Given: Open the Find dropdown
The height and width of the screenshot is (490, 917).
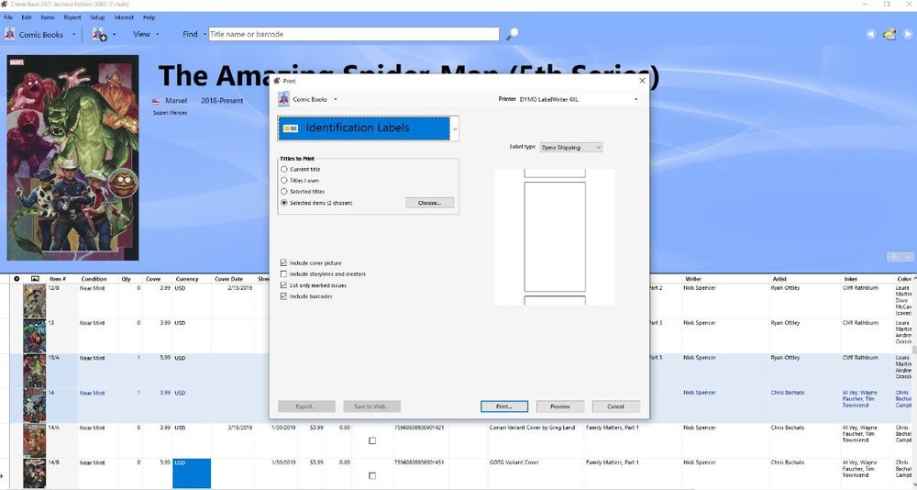Looking at the screenshot, I should point(194,35).
